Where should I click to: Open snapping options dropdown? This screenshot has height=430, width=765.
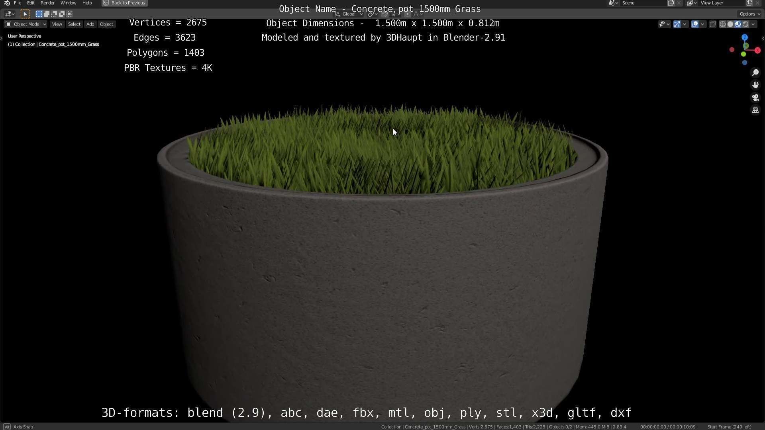pyautogui.click(x=394, y=14)
